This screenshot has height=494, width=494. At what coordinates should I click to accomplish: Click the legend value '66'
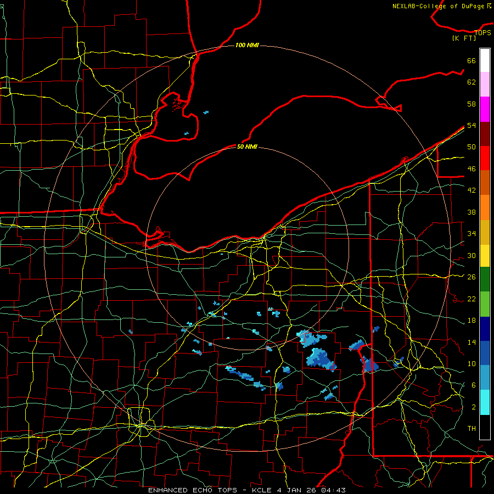pos(471,61)
